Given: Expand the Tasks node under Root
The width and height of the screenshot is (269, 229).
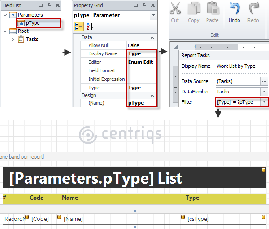Looking at the screenshot, I should (13, 40).
